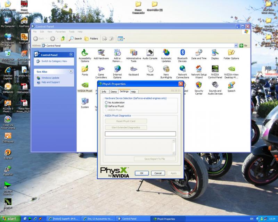Viewport: 278px width, 222px height.
Task: Open Speech applet icon
Action: click(x=231, y=87)
